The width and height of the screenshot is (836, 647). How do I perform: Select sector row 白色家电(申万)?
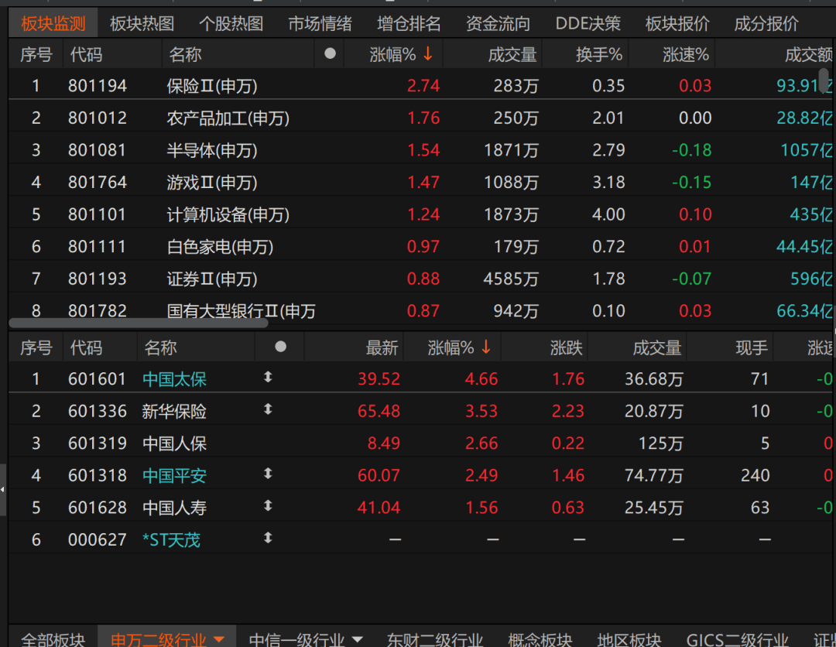pos(420,246)
